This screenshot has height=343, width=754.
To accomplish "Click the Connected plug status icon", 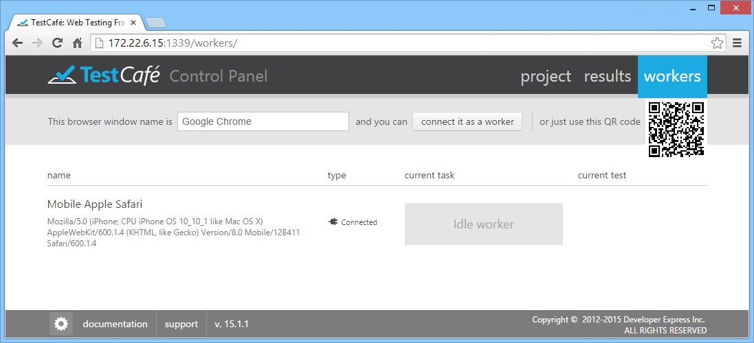I will [x=333, y=222].
